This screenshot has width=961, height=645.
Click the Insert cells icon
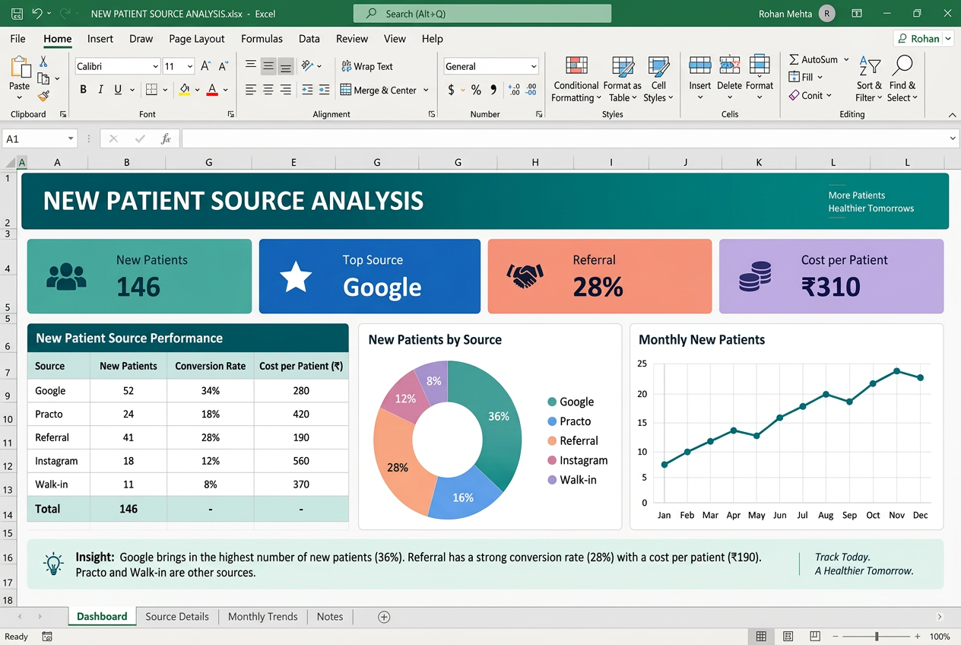click(700, 66)
